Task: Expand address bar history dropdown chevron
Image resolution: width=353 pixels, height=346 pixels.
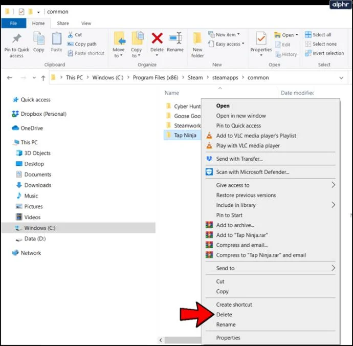Action: click(341, 78)
